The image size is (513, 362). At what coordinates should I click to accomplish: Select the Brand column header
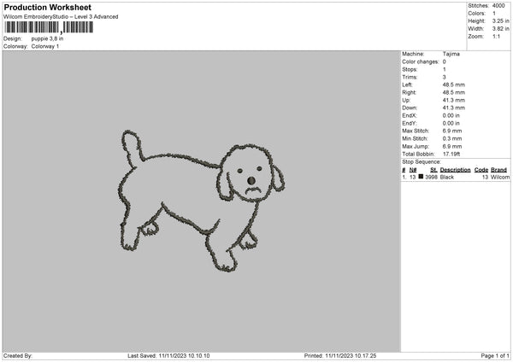click(499, 170)
